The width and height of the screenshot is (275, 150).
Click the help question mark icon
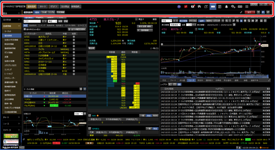258,12
